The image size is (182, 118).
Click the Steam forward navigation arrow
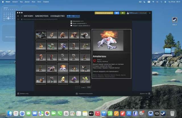(x=21, y=16)
